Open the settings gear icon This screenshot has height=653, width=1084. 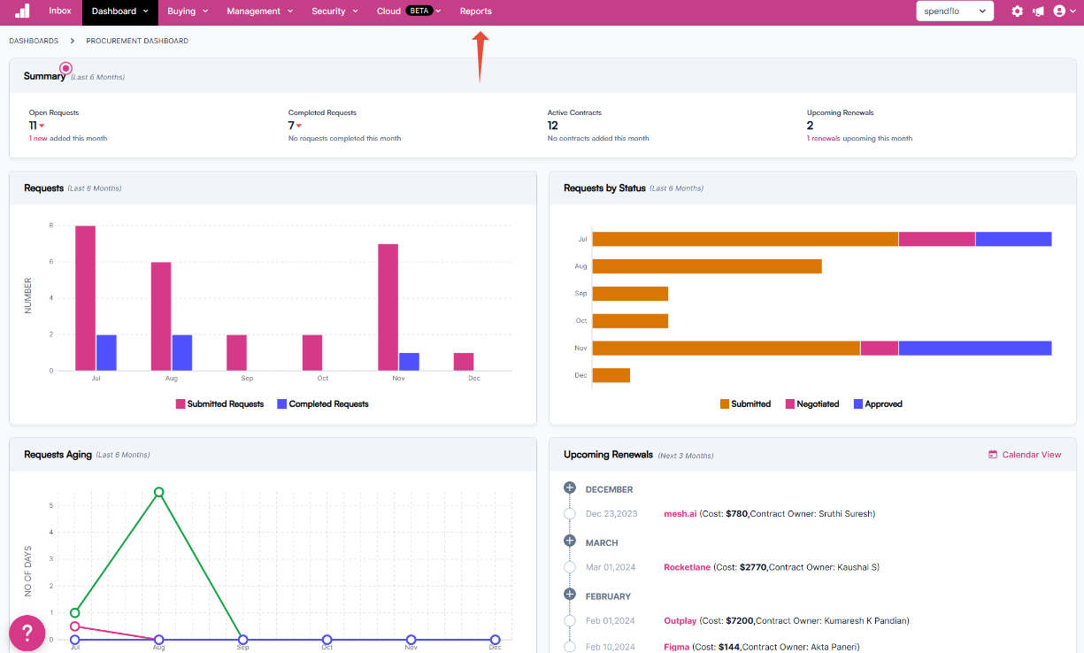(1018, 12)
